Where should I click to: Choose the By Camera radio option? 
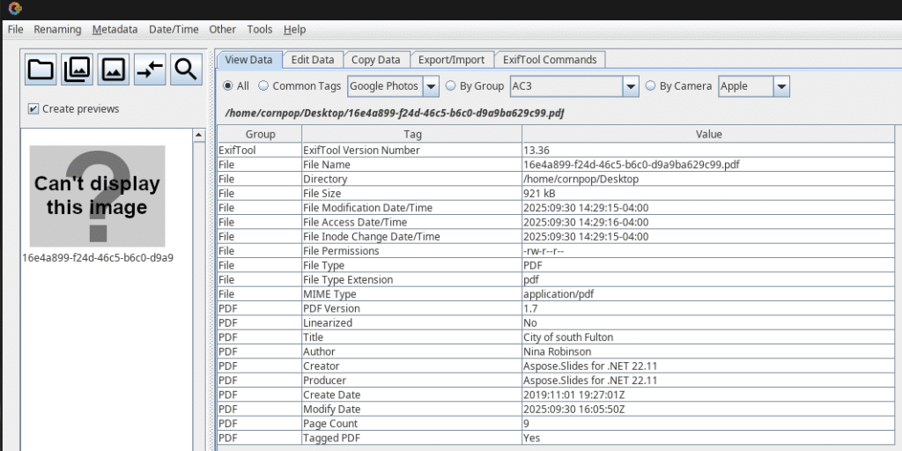pyautogui.click(x=651, y=86)
